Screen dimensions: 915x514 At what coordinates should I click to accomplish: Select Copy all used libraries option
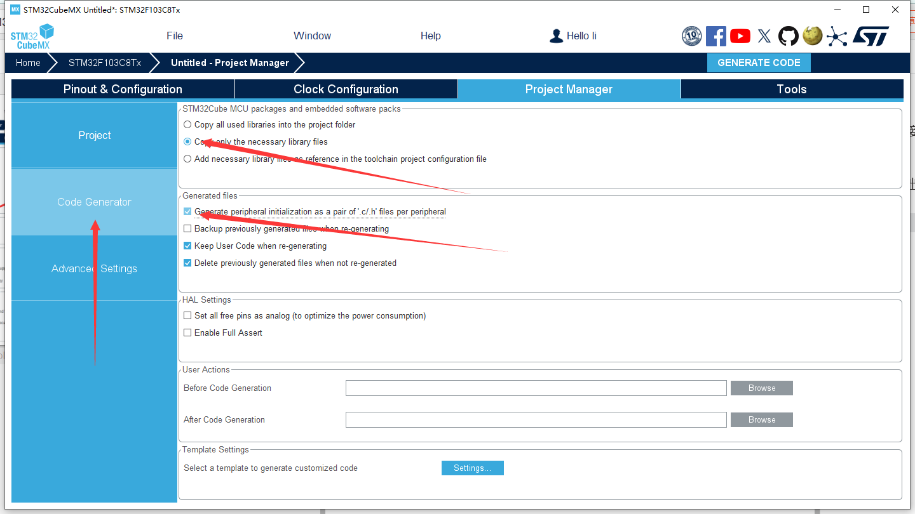pos(187,125)
